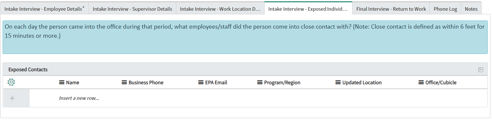Open the Name column menu icon
This screenshot has height=120, width=492.
tap(62, 83)
